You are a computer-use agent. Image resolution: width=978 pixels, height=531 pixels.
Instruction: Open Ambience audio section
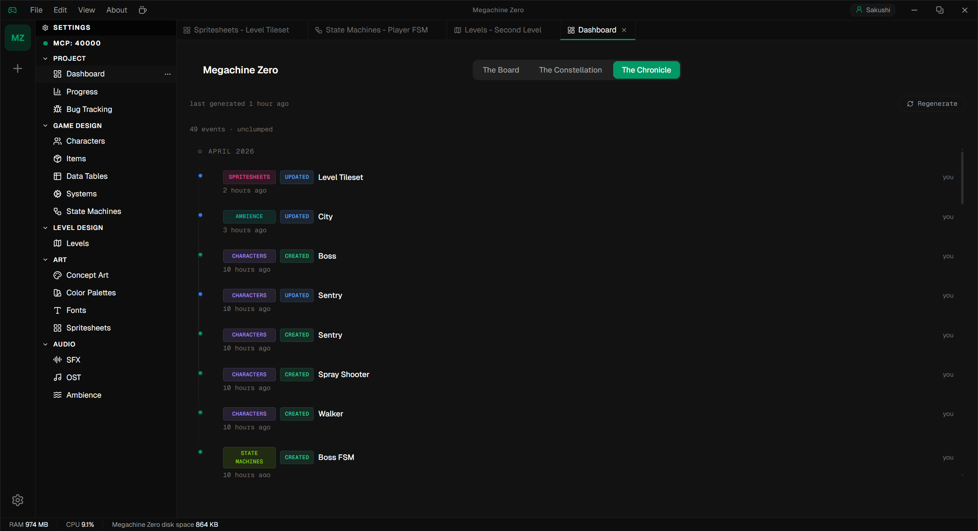(105, 395)
